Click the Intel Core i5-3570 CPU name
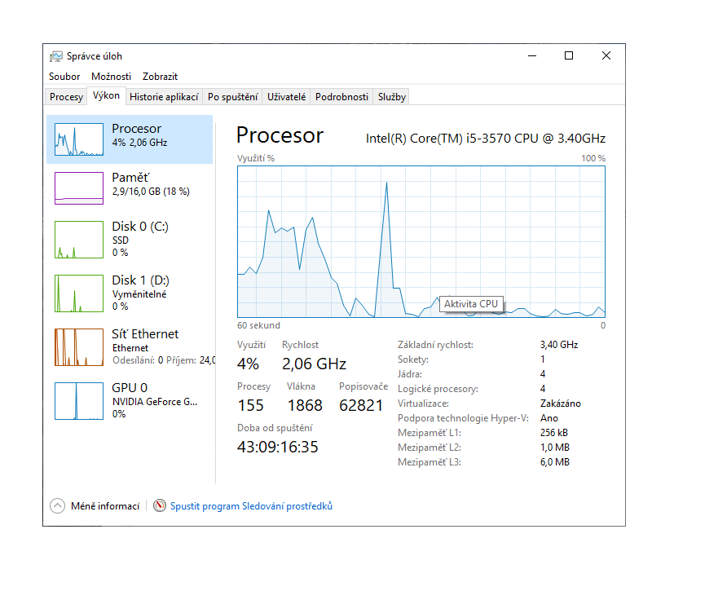 click(x=486, y=139)
